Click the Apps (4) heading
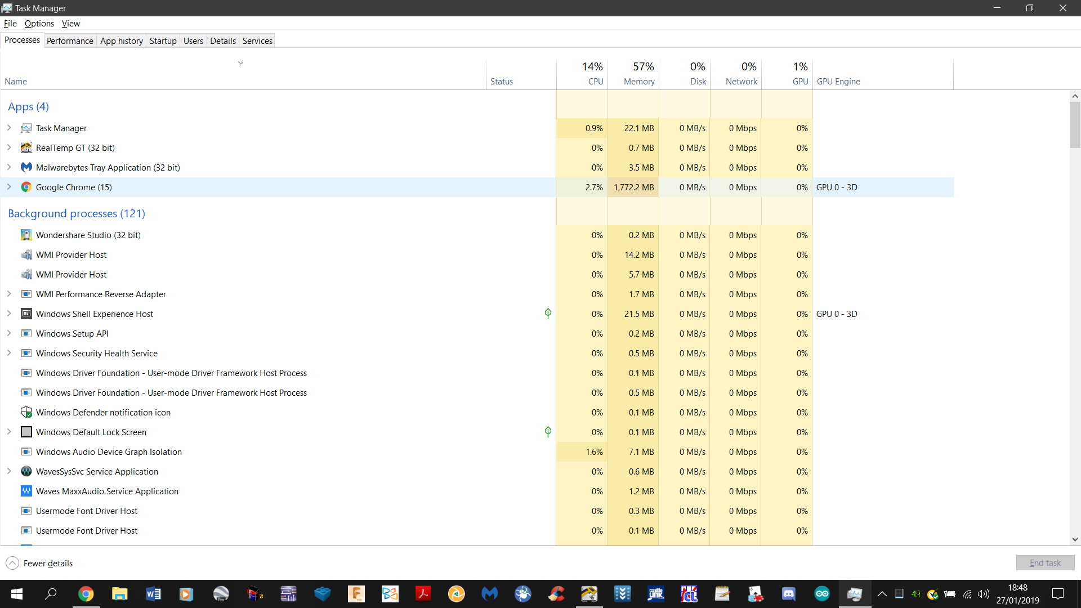 [x=28, y=106]
